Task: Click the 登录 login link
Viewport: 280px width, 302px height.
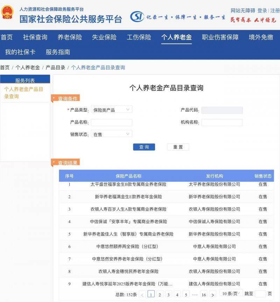Action: coord(262,10)
